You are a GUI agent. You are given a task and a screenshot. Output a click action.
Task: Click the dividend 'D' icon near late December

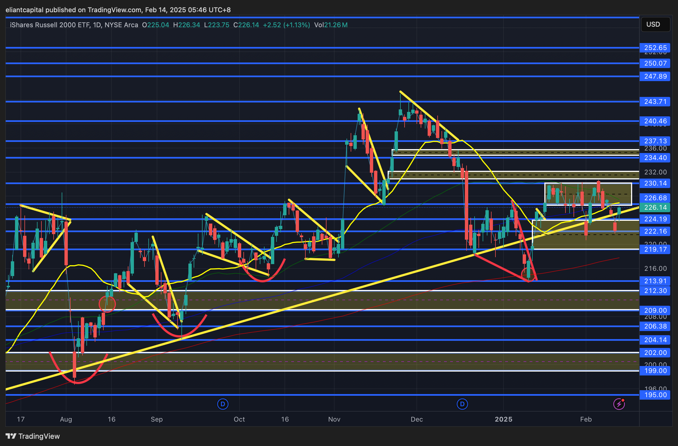pos(462,404)
